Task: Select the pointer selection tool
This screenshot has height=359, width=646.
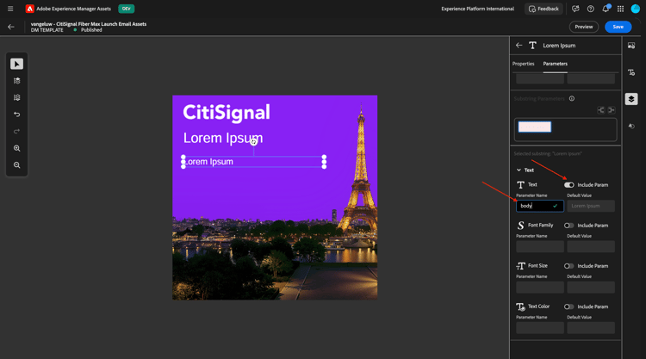Action: (17, 64)
